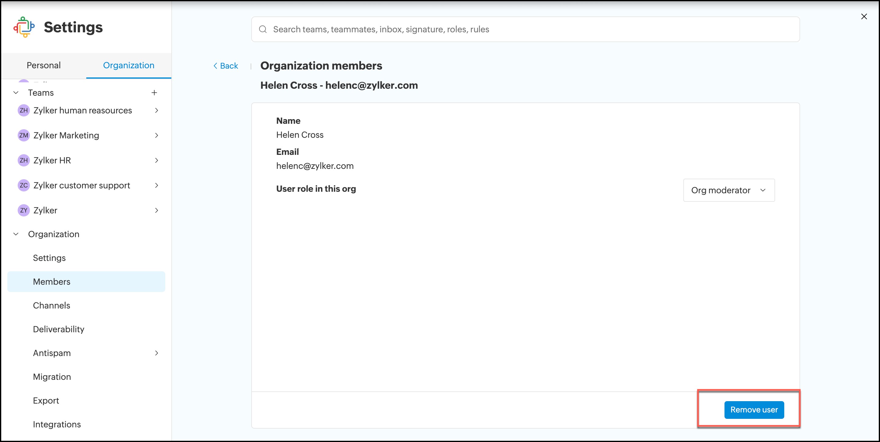Viewport: 880px width, 442px height.
Task: Click the Remove user button
Action: coord(753,410)
